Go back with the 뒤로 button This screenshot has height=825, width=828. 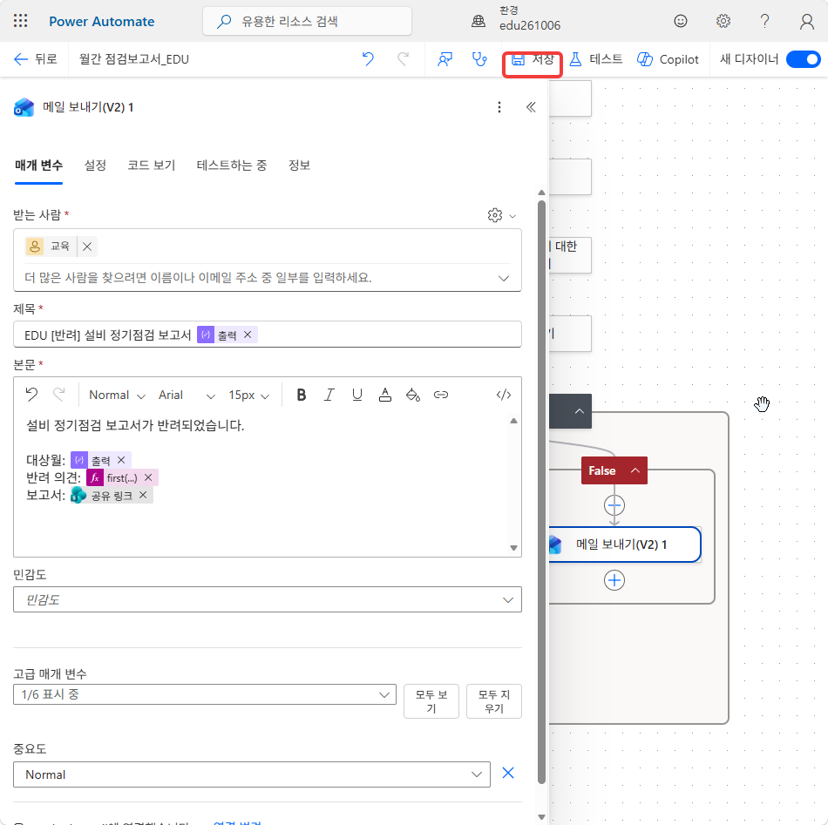[x=35, y=58]
